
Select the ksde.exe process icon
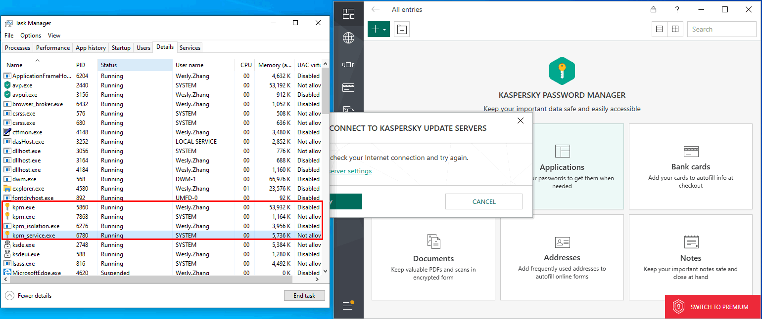coord(7,245)
